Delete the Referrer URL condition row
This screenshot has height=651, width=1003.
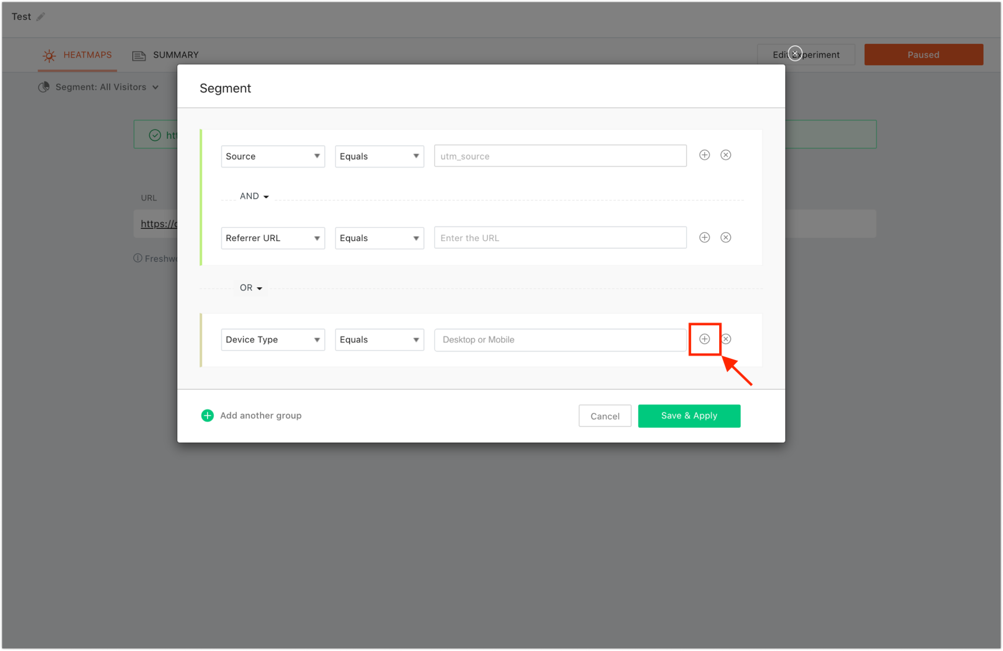coord(725,238)
